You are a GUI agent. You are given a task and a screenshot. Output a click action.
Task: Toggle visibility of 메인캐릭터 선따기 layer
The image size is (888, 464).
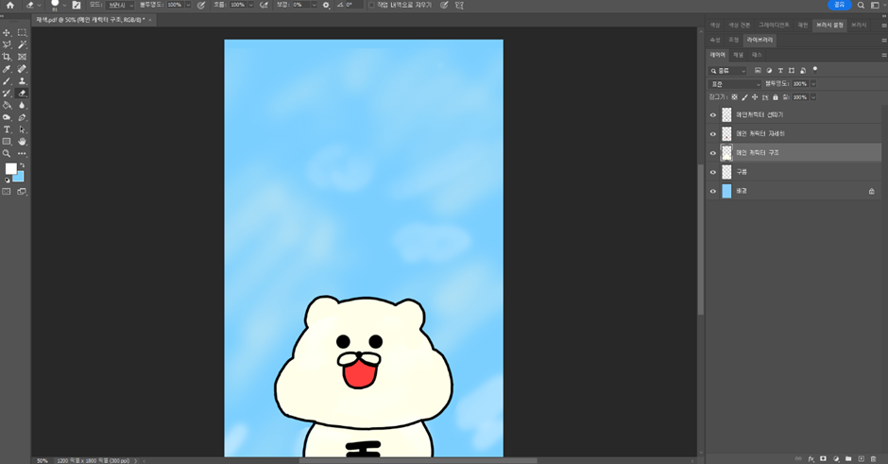click(x=713, y=115)
